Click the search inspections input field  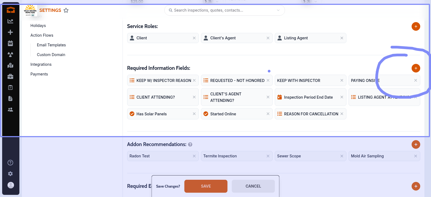221,10
